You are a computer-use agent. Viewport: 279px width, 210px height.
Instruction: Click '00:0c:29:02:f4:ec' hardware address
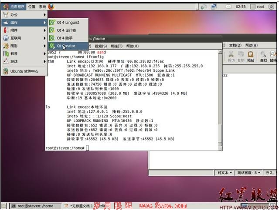tap(145, 61)
